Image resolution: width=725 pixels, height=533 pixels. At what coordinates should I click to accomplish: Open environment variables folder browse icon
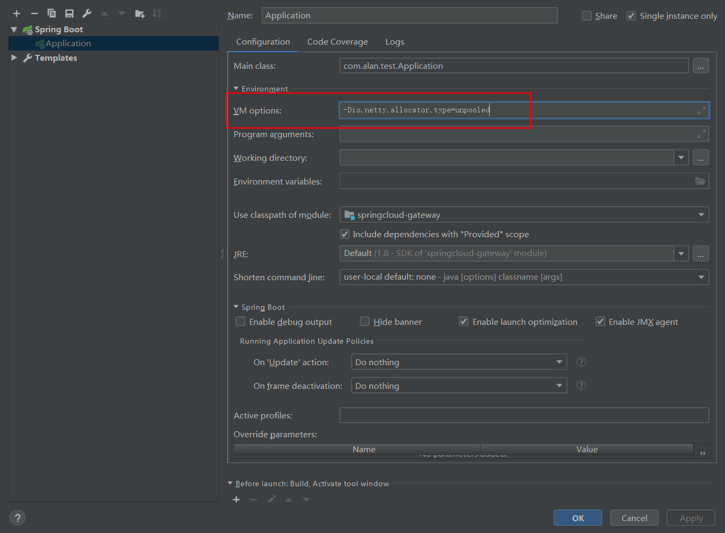click(x=700, y=181)
